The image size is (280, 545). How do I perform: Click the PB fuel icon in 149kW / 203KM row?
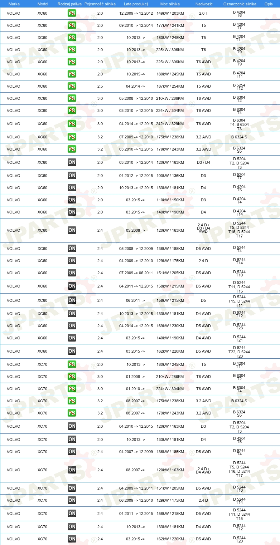(x=72, y=13)
